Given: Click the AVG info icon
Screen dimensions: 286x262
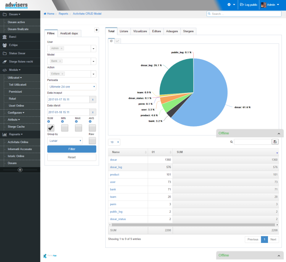Looking at the screenshot, I should 90,121.
